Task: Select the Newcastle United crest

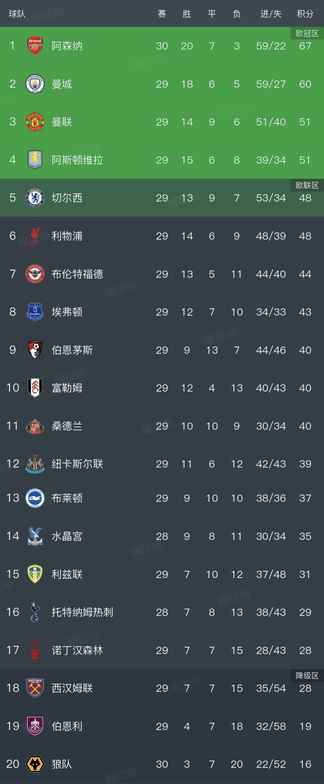Action: [x=35, y=464]
